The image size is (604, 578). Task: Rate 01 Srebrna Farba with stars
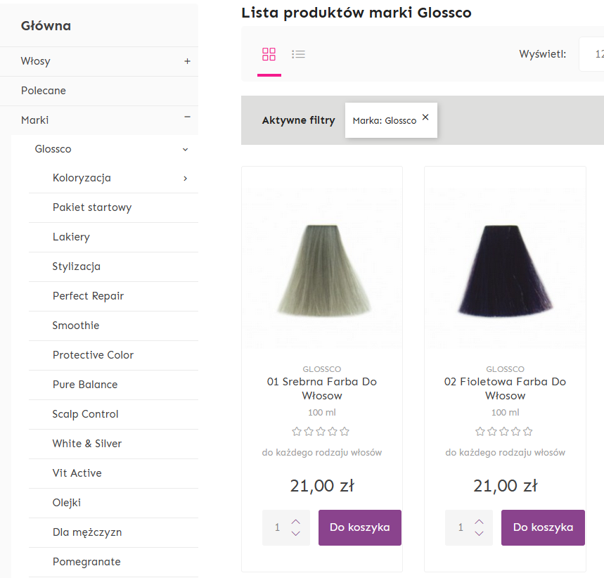tap(321, 432)
